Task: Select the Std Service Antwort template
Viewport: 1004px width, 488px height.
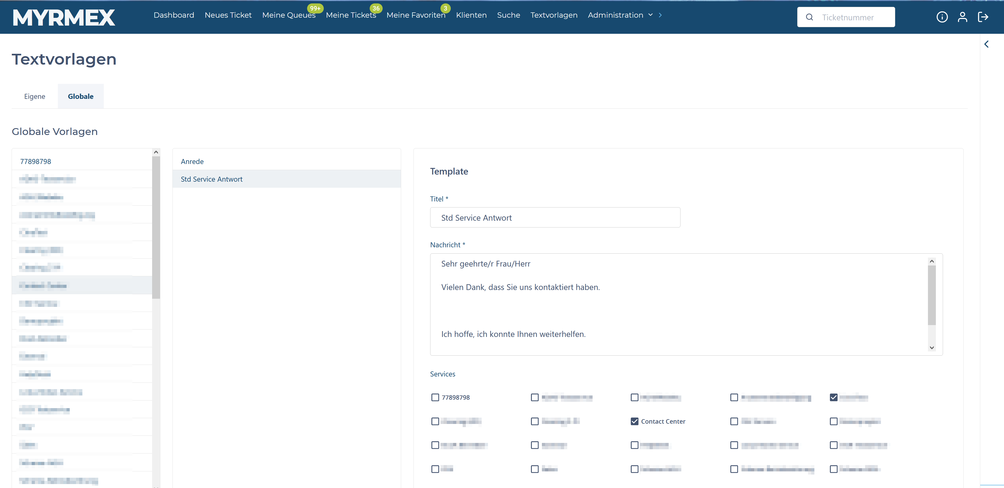Action: 287,179
